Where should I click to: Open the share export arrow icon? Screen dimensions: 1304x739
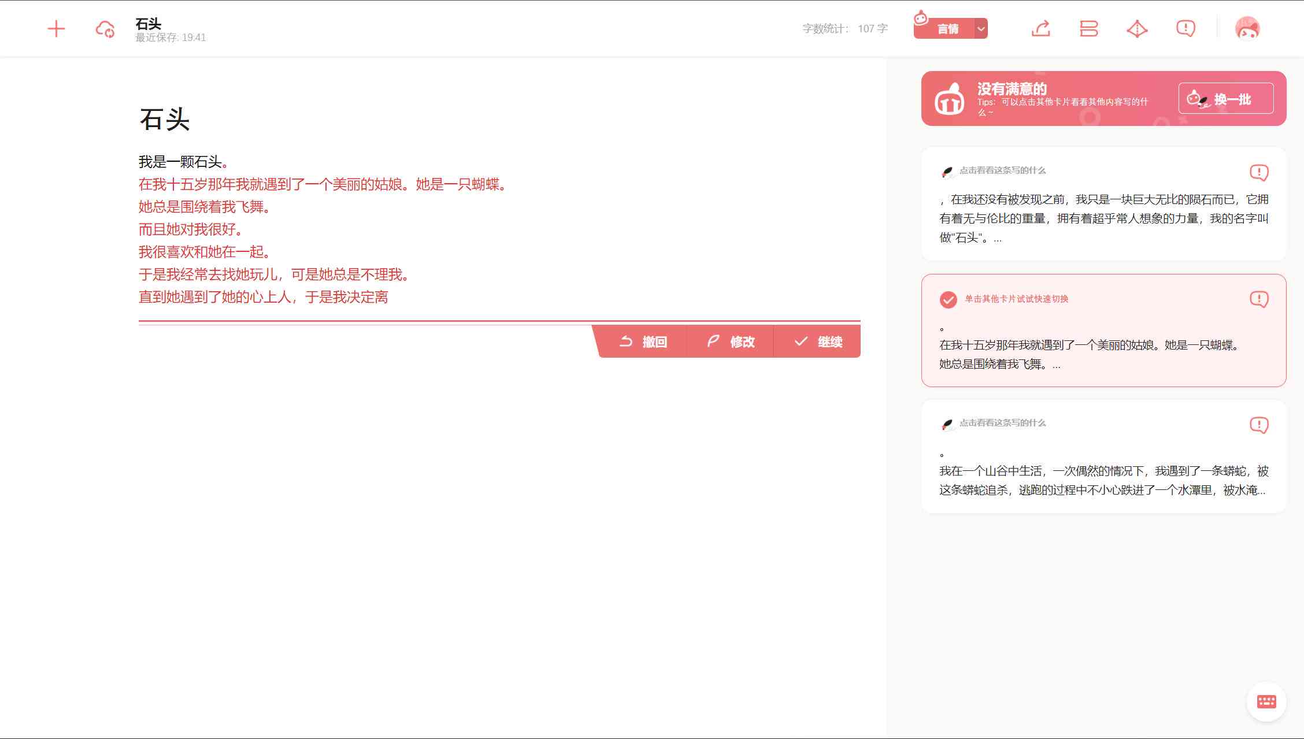point(1041,28)
